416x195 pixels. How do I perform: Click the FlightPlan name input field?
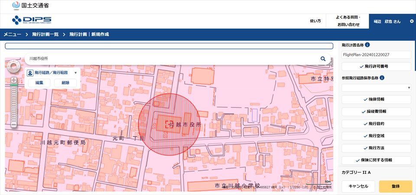[x=376, y=55]
